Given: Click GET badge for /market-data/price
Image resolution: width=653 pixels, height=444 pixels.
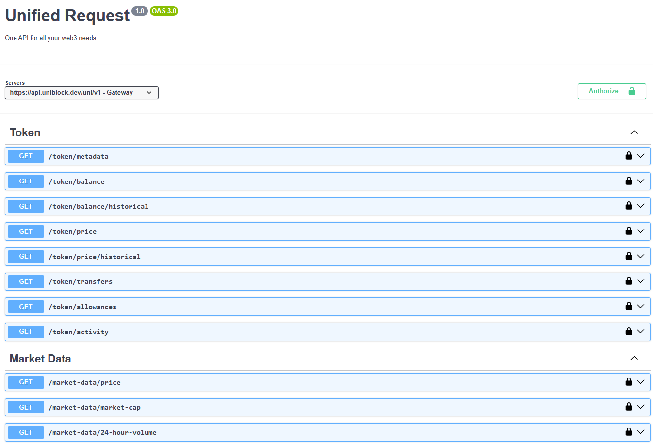Looking at the screenshot, I should click(x=26, y=382).
